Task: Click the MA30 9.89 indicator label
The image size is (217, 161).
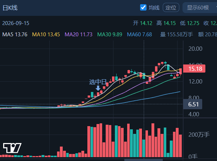Action: point(110,35)
